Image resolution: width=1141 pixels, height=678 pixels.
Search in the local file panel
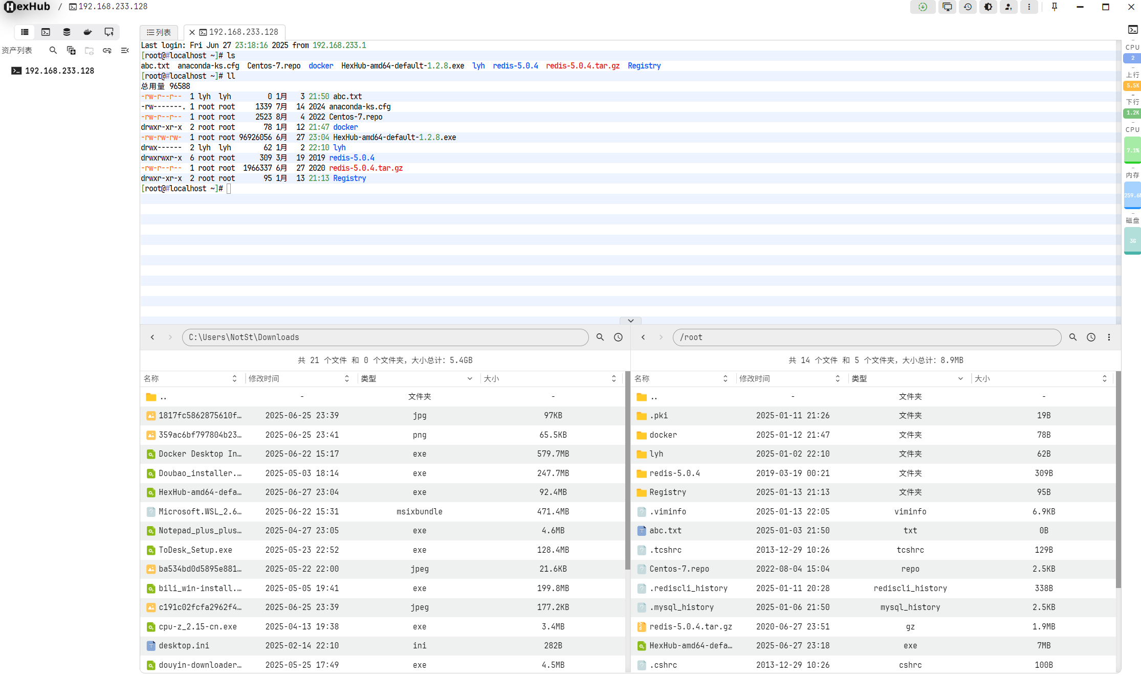[600, 337]
